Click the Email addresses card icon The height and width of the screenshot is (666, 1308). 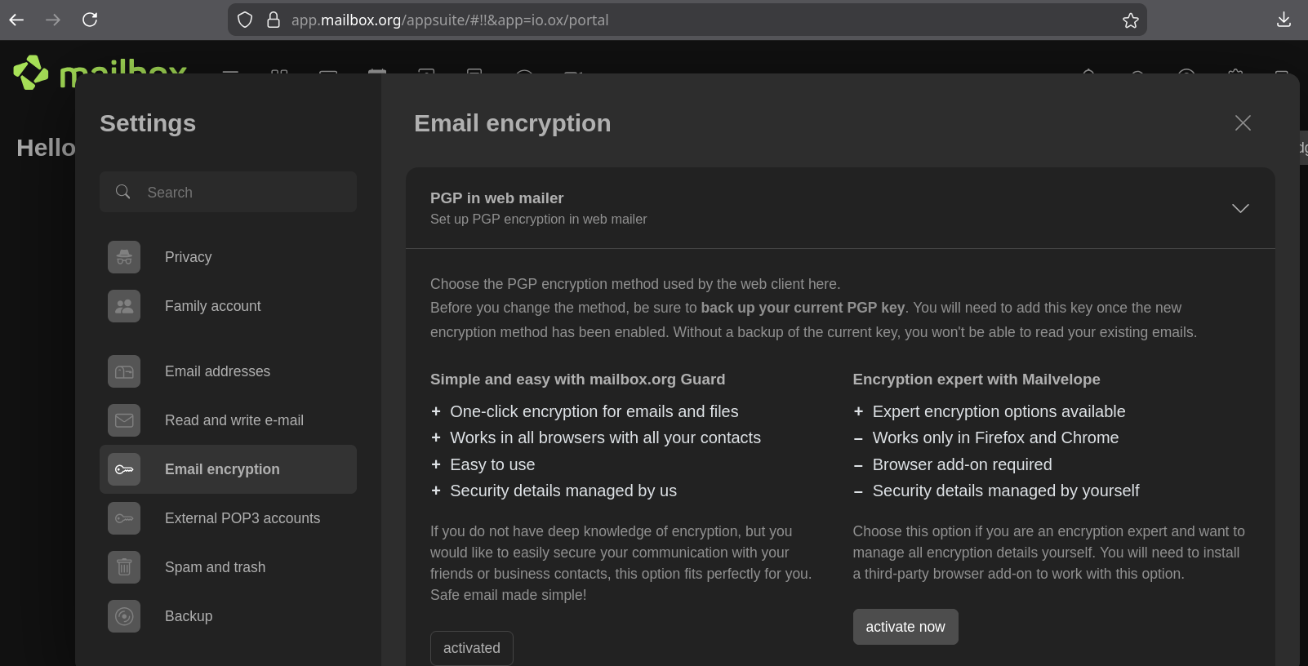[124, 371]
